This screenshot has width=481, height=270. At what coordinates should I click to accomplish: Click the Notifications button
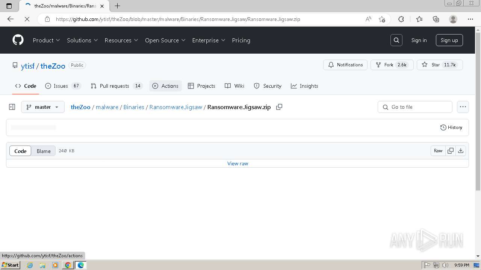click(345, 65)
